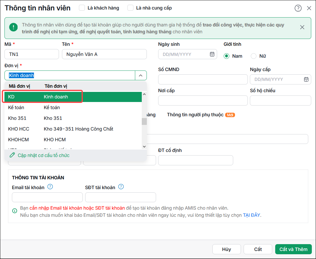Viewport: 316px width, 259px height.
Task: Click the unit list scrollbar down arrow
Action: (144, 147)
